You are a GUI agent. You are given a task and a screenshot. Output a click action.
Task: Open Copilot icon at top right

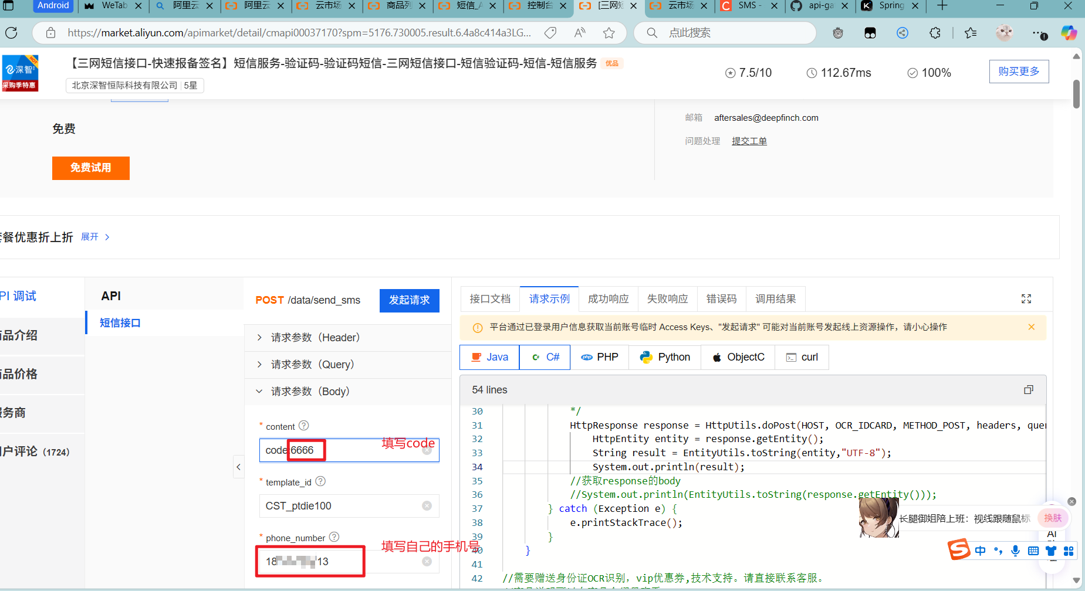click(1069, 33)
